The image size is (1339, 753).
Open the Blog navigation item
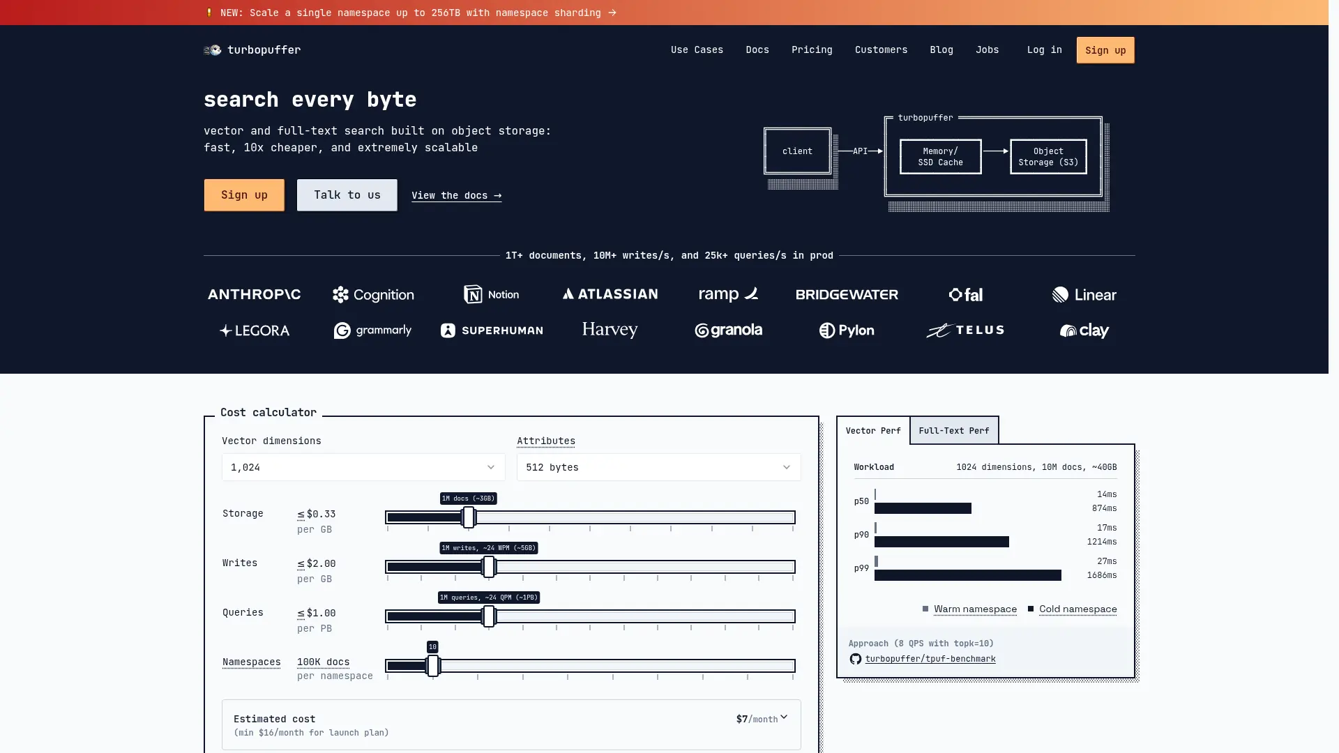[x=941, y=50]
